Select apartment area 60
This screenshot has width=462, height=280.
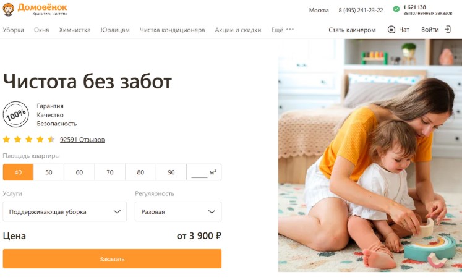79,172
